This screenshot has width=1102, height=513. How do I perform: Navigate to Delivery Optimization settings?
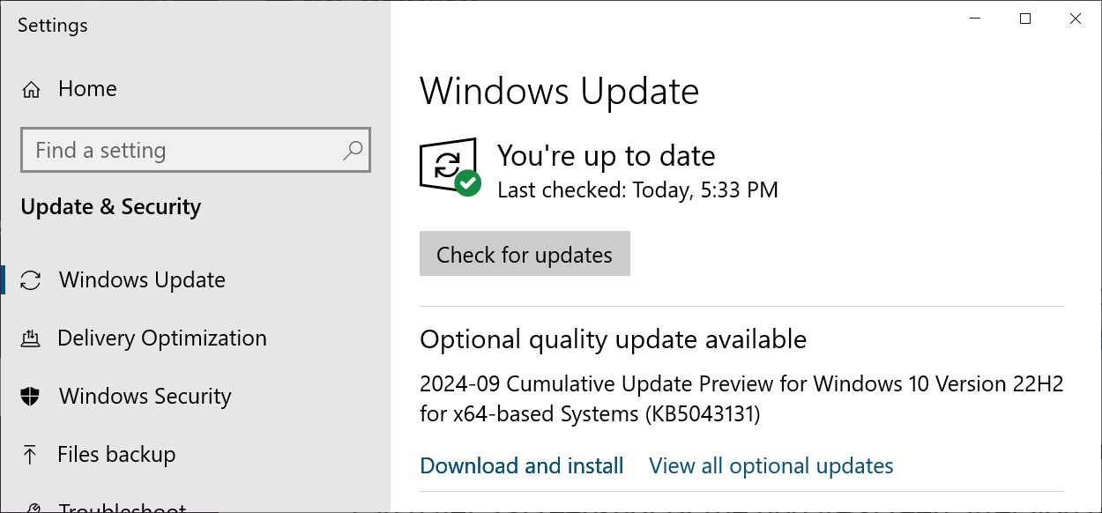click(162, 338)
